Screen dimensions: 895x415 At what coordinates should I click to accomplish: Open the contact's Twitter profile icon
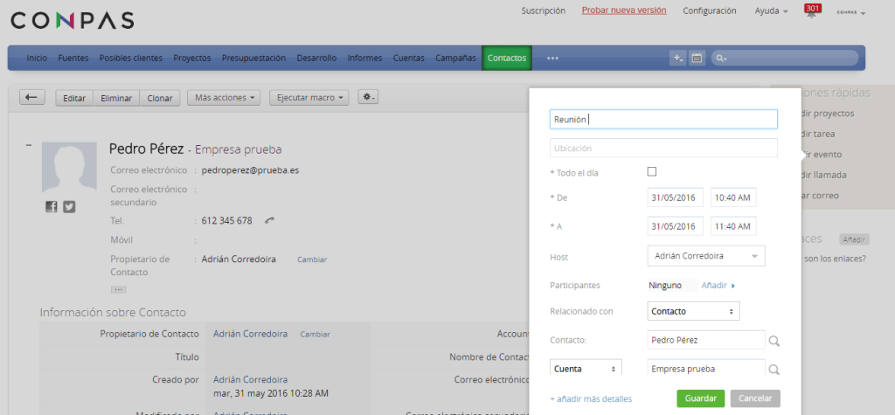[69, 207]
